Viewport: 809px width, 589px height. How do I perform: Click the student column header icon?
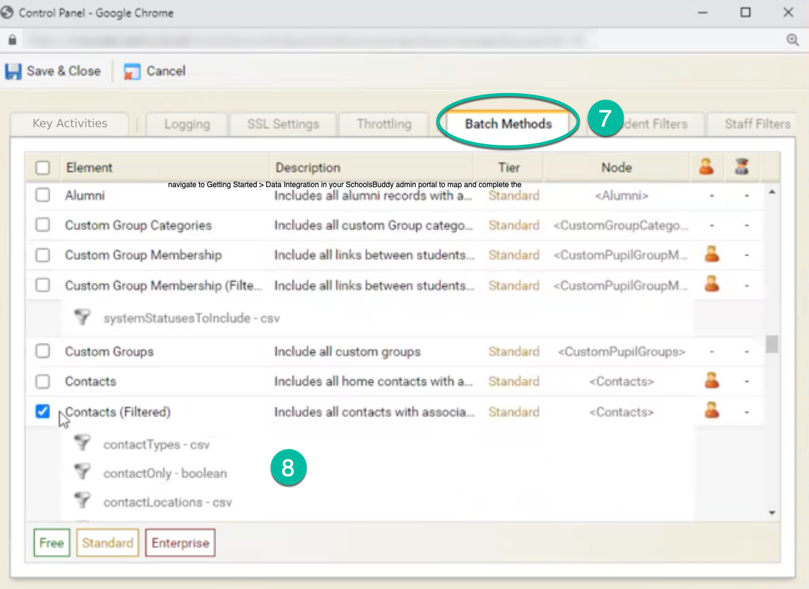(707, 167)
